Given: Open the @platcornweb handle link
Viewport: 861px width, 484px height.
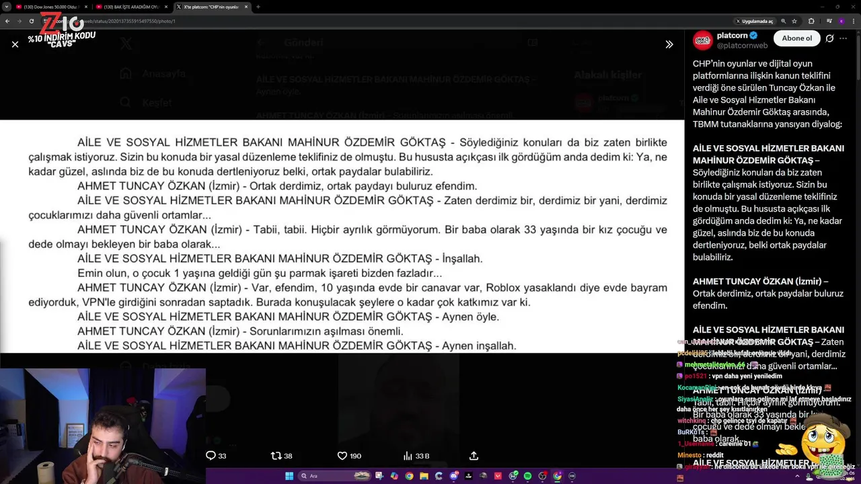Looking at the screenshot, I should point(742,46).
